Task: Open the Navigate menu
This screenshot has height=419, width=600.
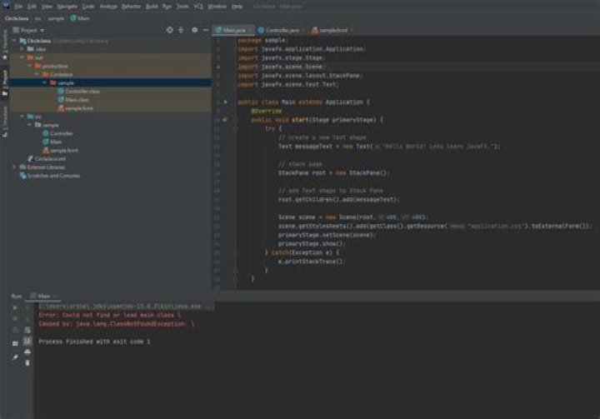Action: pos(67,7)
